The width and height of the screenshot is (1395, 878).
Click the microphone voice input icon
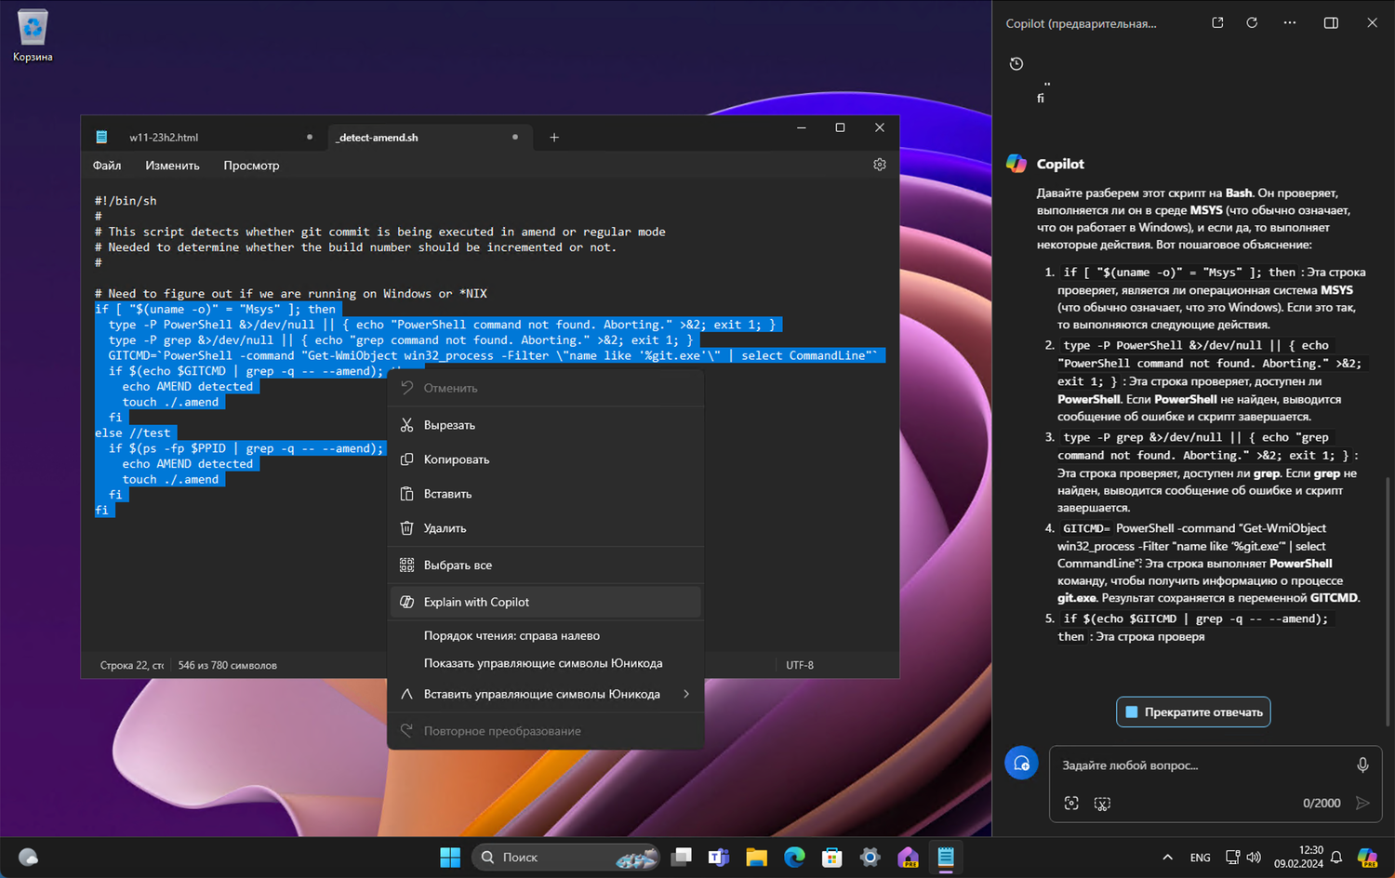pos(1362,765)
